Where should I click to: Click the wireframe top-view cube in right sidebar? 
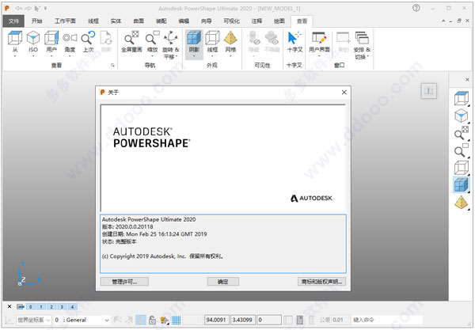click(x=462, y=98)
